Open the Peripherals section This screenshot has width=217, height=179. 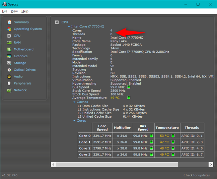22,83
